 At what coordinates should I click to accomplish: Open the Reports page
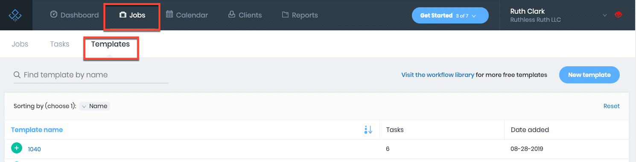300,15
